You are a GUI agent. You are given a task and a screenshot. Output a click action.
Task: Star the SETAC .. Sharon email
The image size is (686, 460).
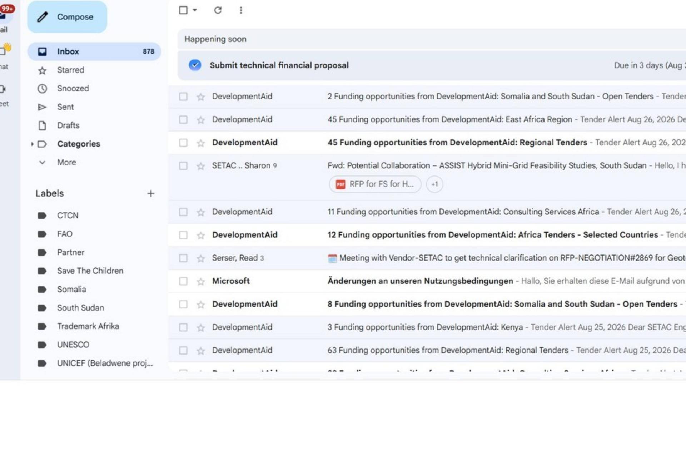tap(201, 166)
